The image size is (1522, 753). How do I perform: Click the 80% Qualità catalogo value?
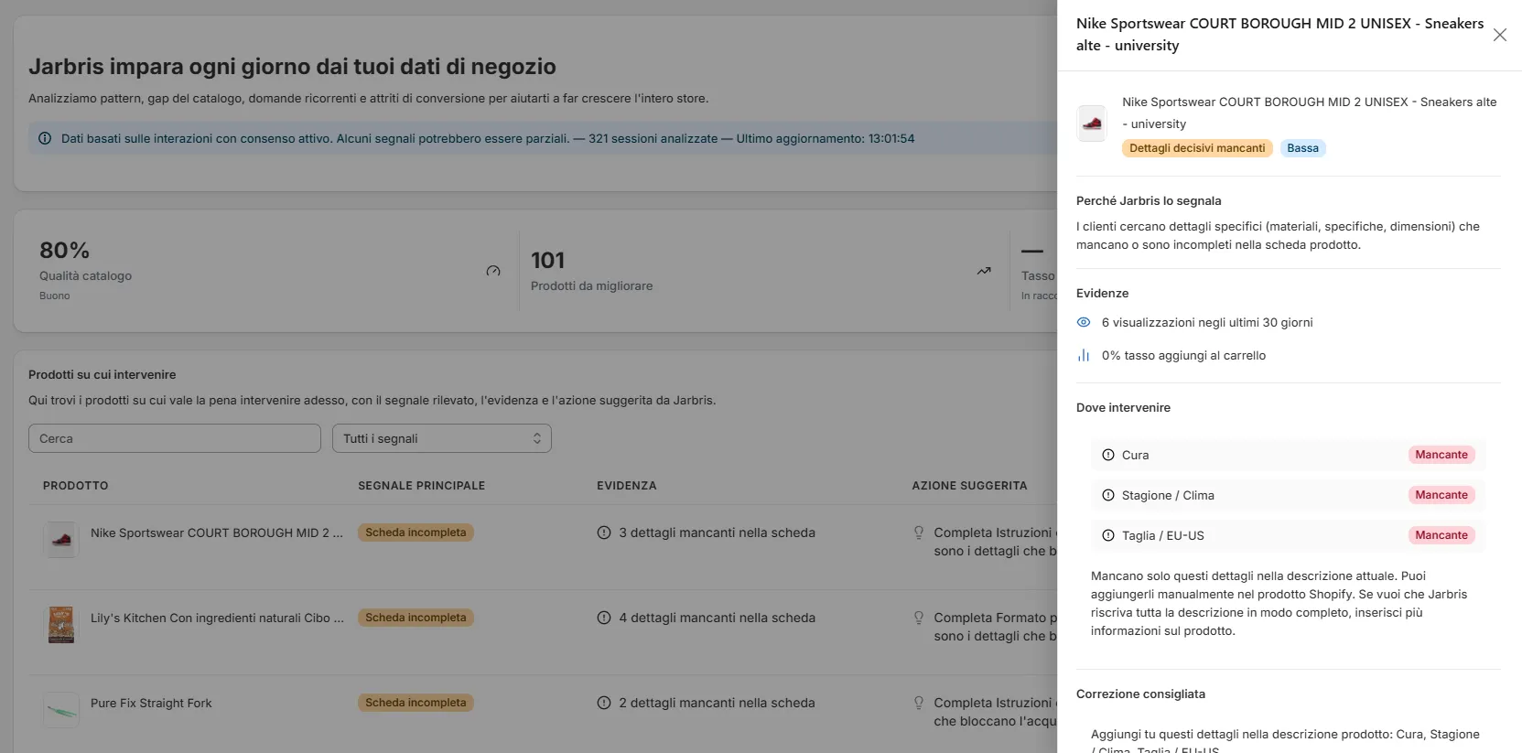pyautogui.click(x=64, y=250)
